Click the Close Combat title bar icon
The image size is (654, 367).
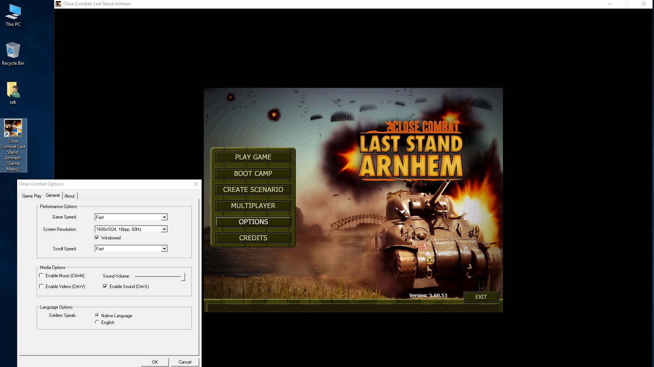[x=58, y=4]
